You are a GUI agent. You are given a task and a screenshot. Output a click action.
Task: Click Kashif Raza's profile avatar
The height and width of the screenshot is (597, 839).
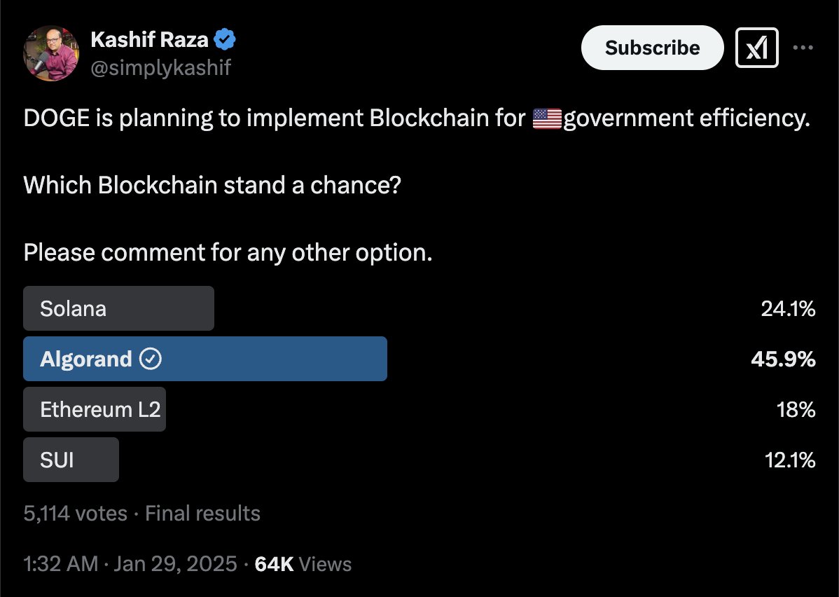(x=51, y=53)
